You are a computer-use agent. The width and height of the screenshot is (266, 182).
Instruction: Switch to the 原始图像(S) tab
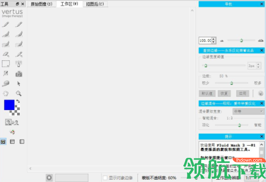[x=41, y=4]
